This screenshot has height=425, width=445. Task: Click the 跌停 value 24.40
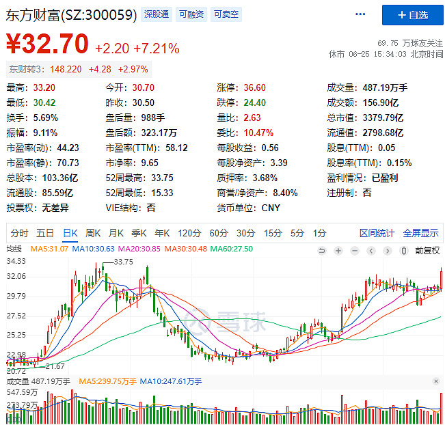tap(254, 102)
